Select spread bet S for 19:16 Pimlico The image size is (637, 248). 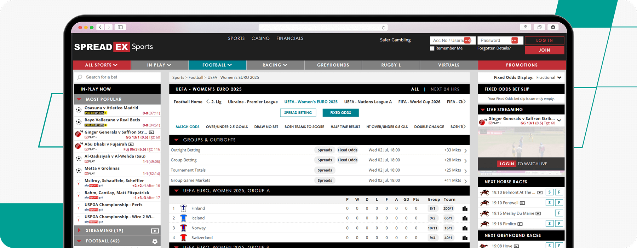[549, 224]
